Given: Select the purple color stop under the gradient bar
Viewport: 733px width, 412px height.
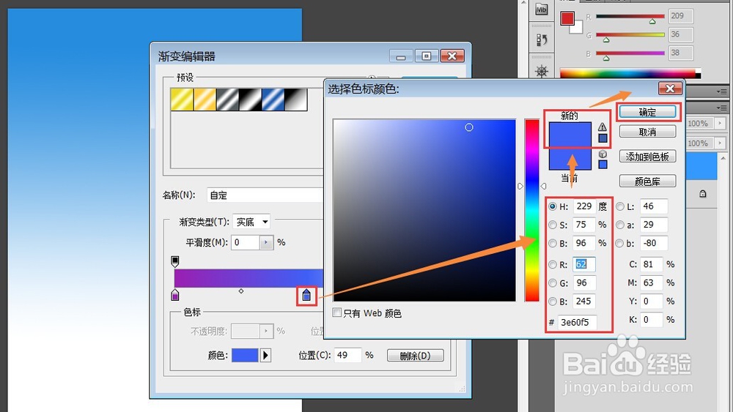Looking at the screenshot, I should [x=175, y=295].
